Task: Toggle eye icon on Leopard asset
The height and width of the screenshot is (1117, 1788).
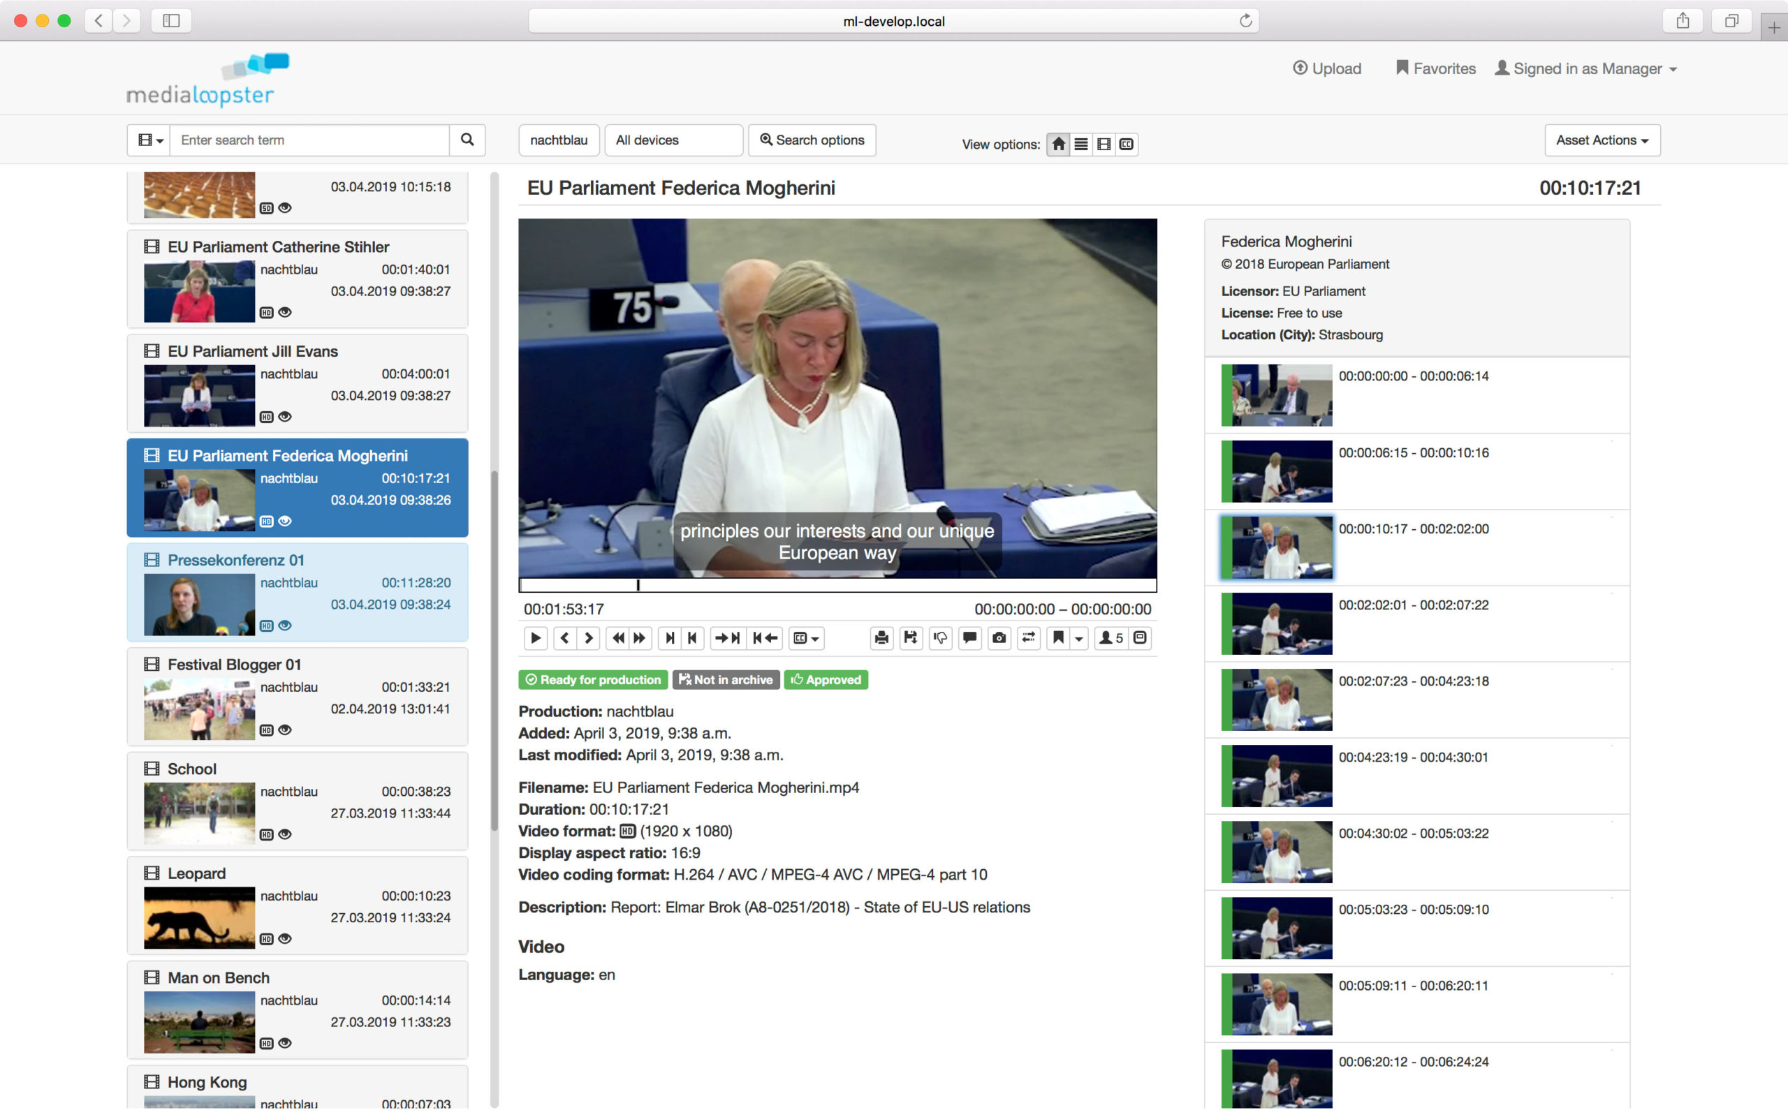Action: (x=285, y=939)
